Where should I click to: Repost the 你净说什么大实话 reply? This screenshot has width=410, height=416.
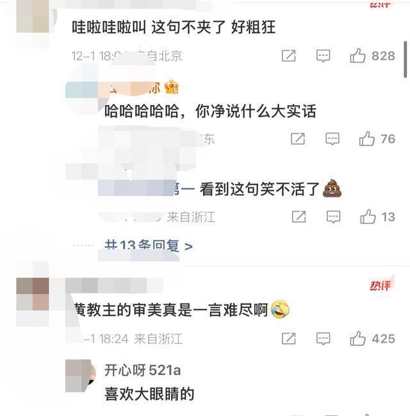coord(297,138)
